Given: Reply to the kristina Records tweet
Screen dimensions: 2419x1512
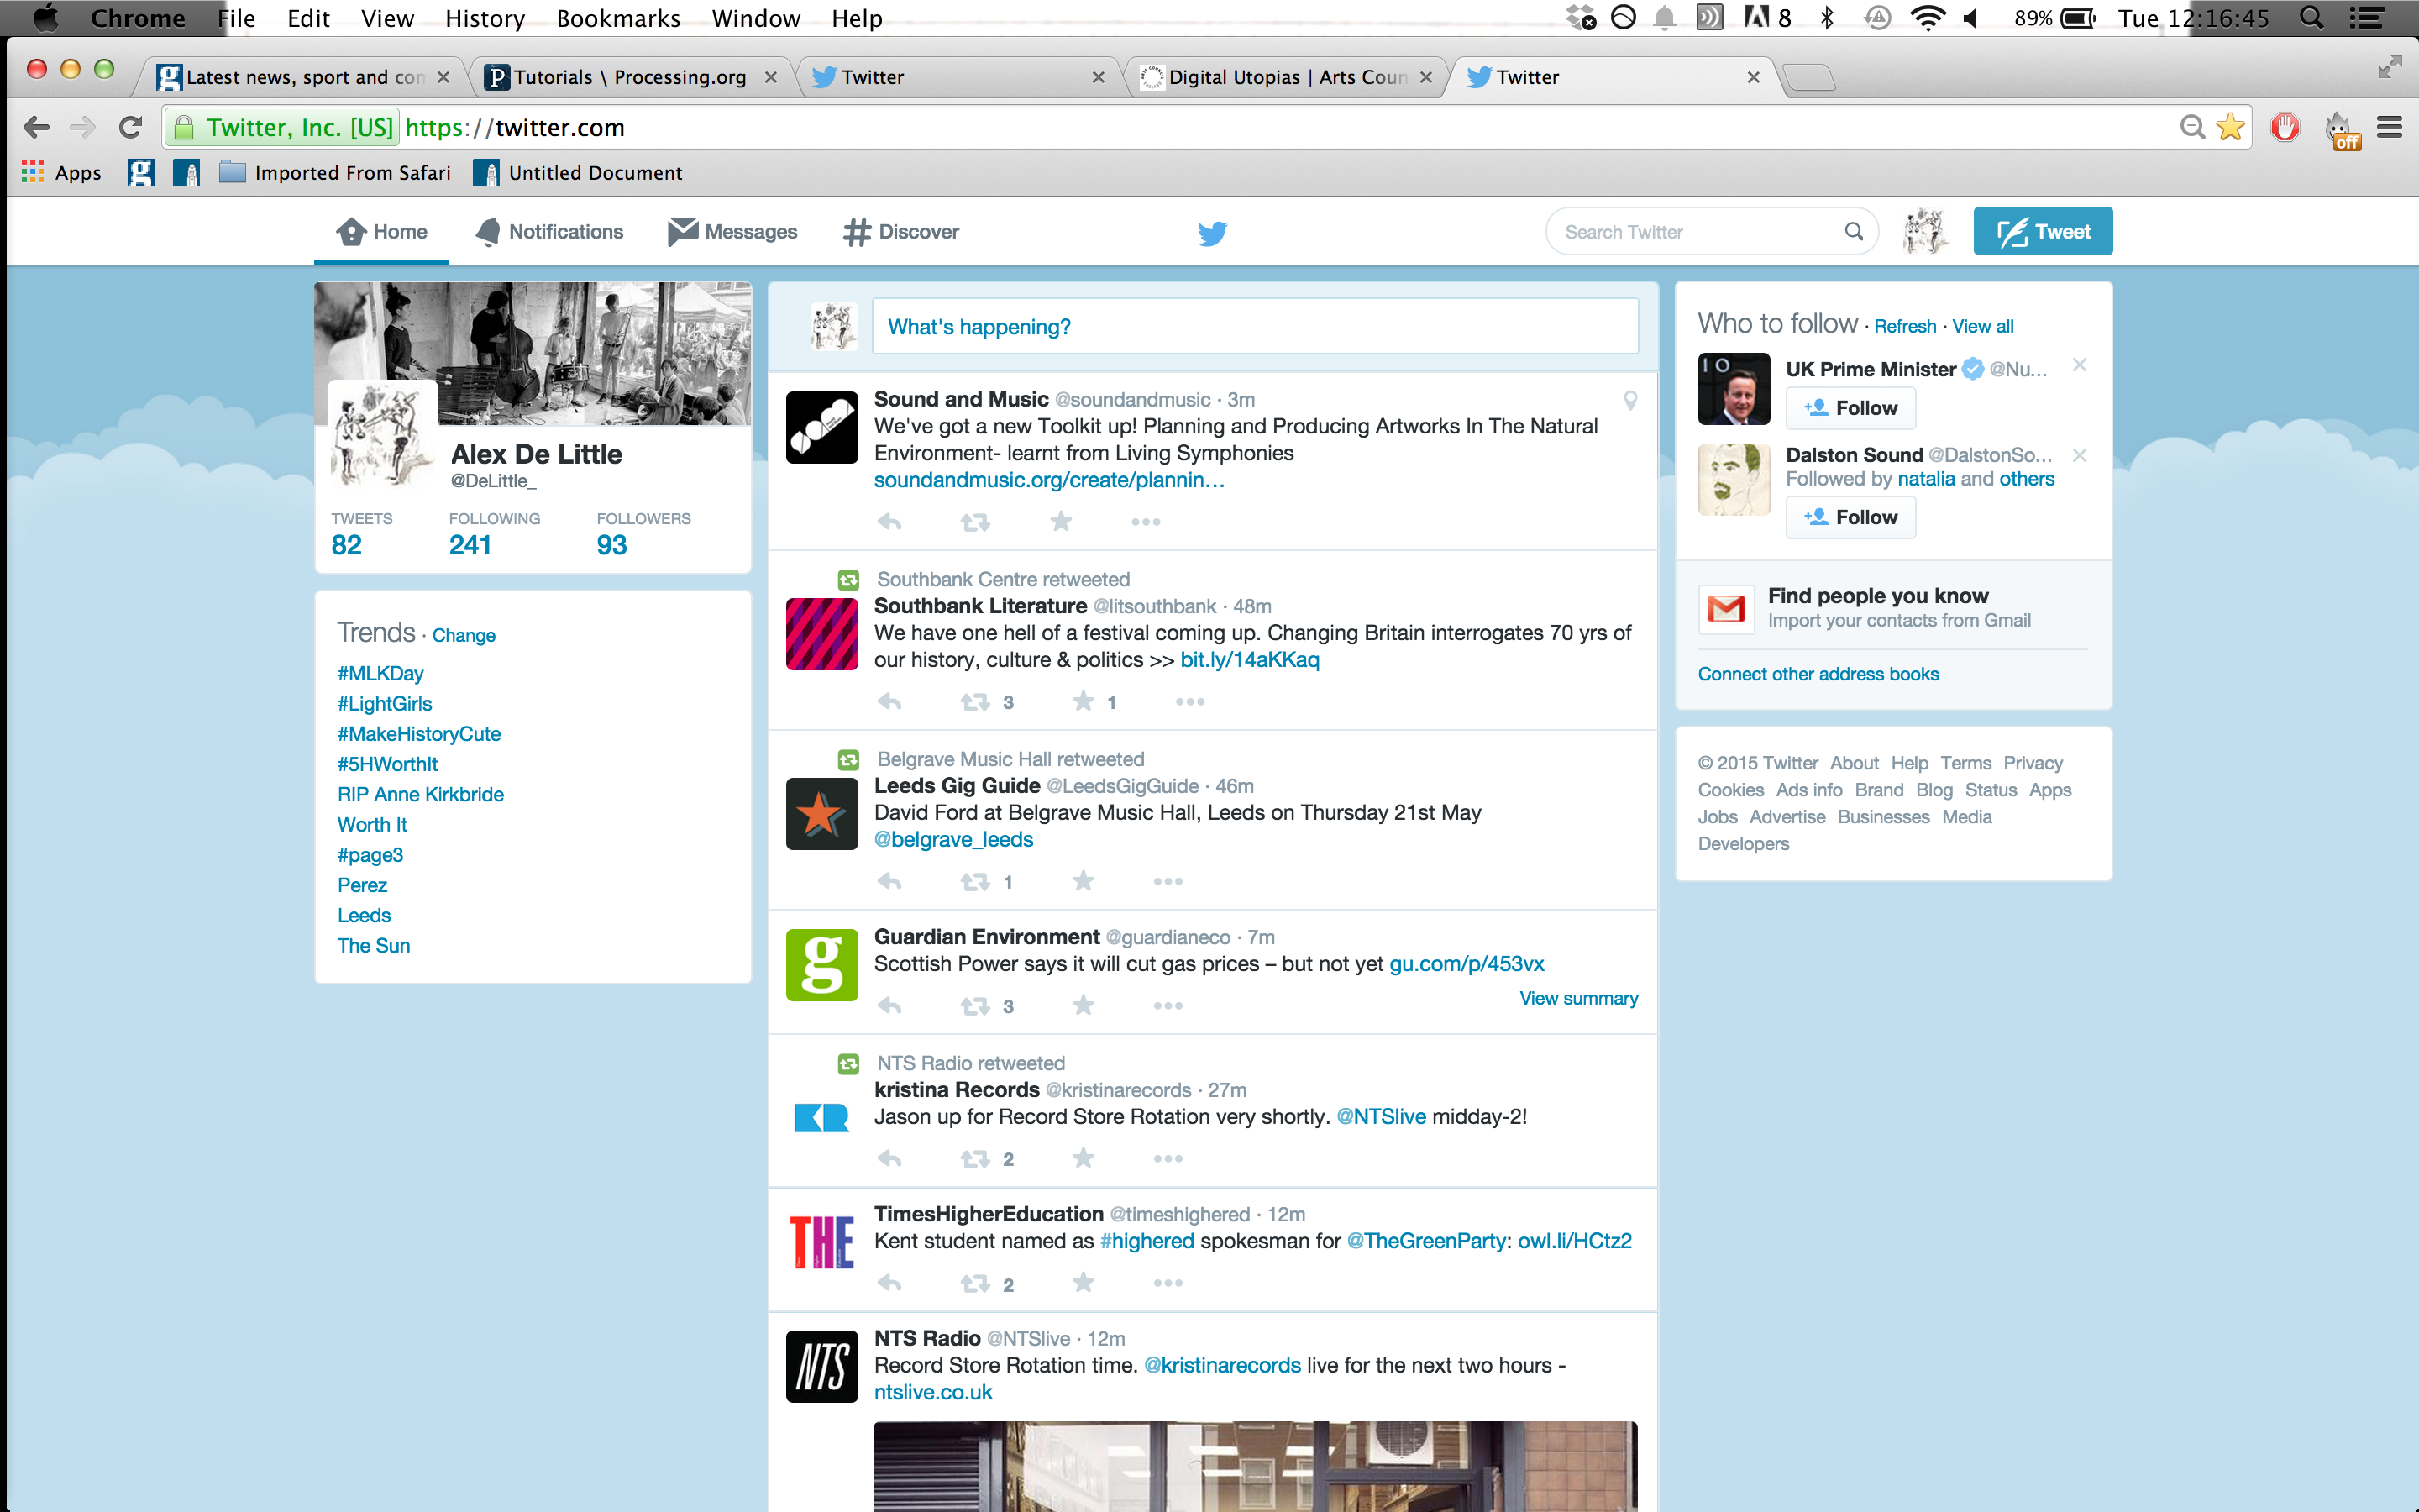Looking at the screenshot, I should click(889, 1158).
